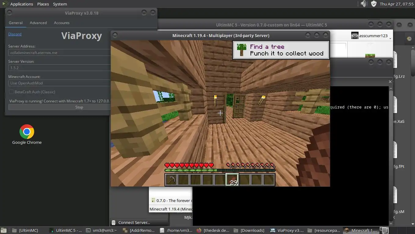Switch to /home/vm3... taskbar entry
The image size is (415, 234).
pyautogui.click(x=176, y=230)
